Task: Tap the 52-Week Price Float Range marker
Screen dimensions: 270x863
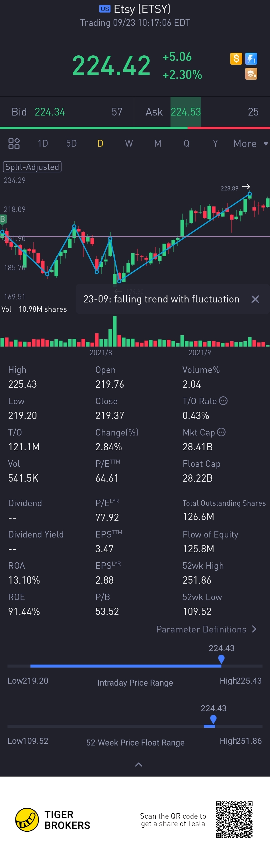Action: (x=213, y=719)
